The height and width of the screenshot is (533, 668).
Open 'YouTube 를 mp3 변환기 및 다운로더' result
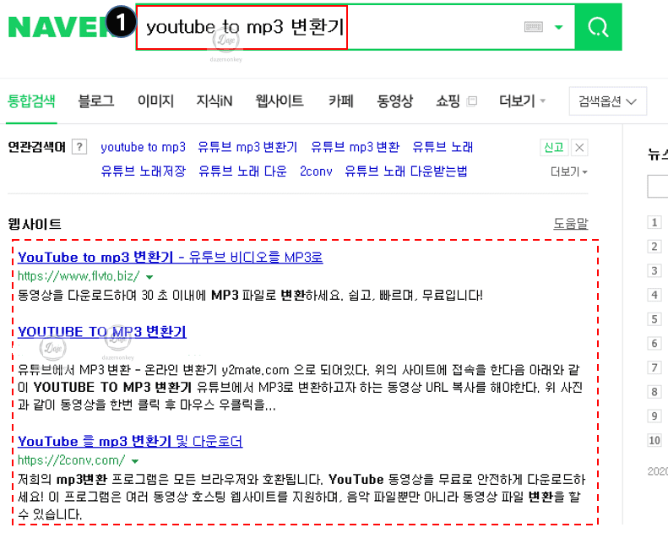(x=130, y=442)
